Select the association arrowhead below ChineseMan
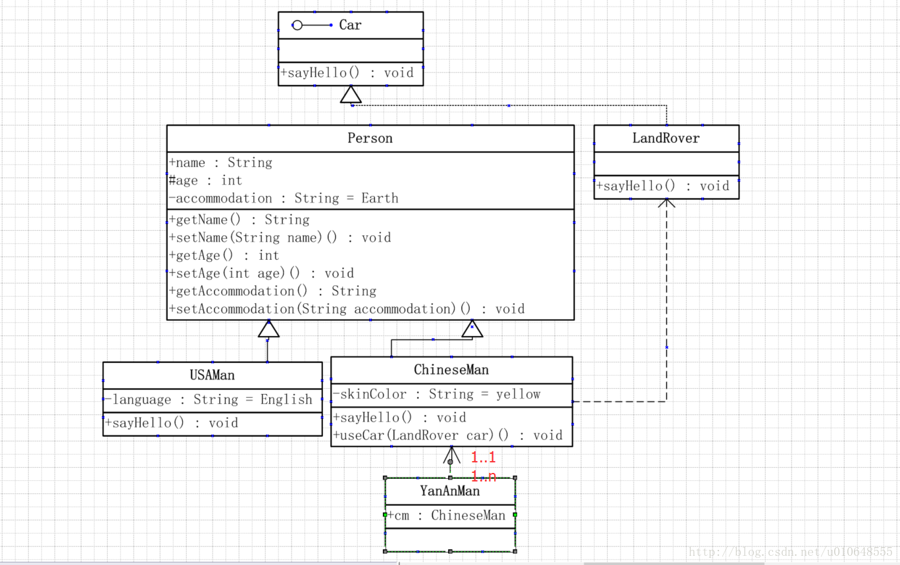 451,454
